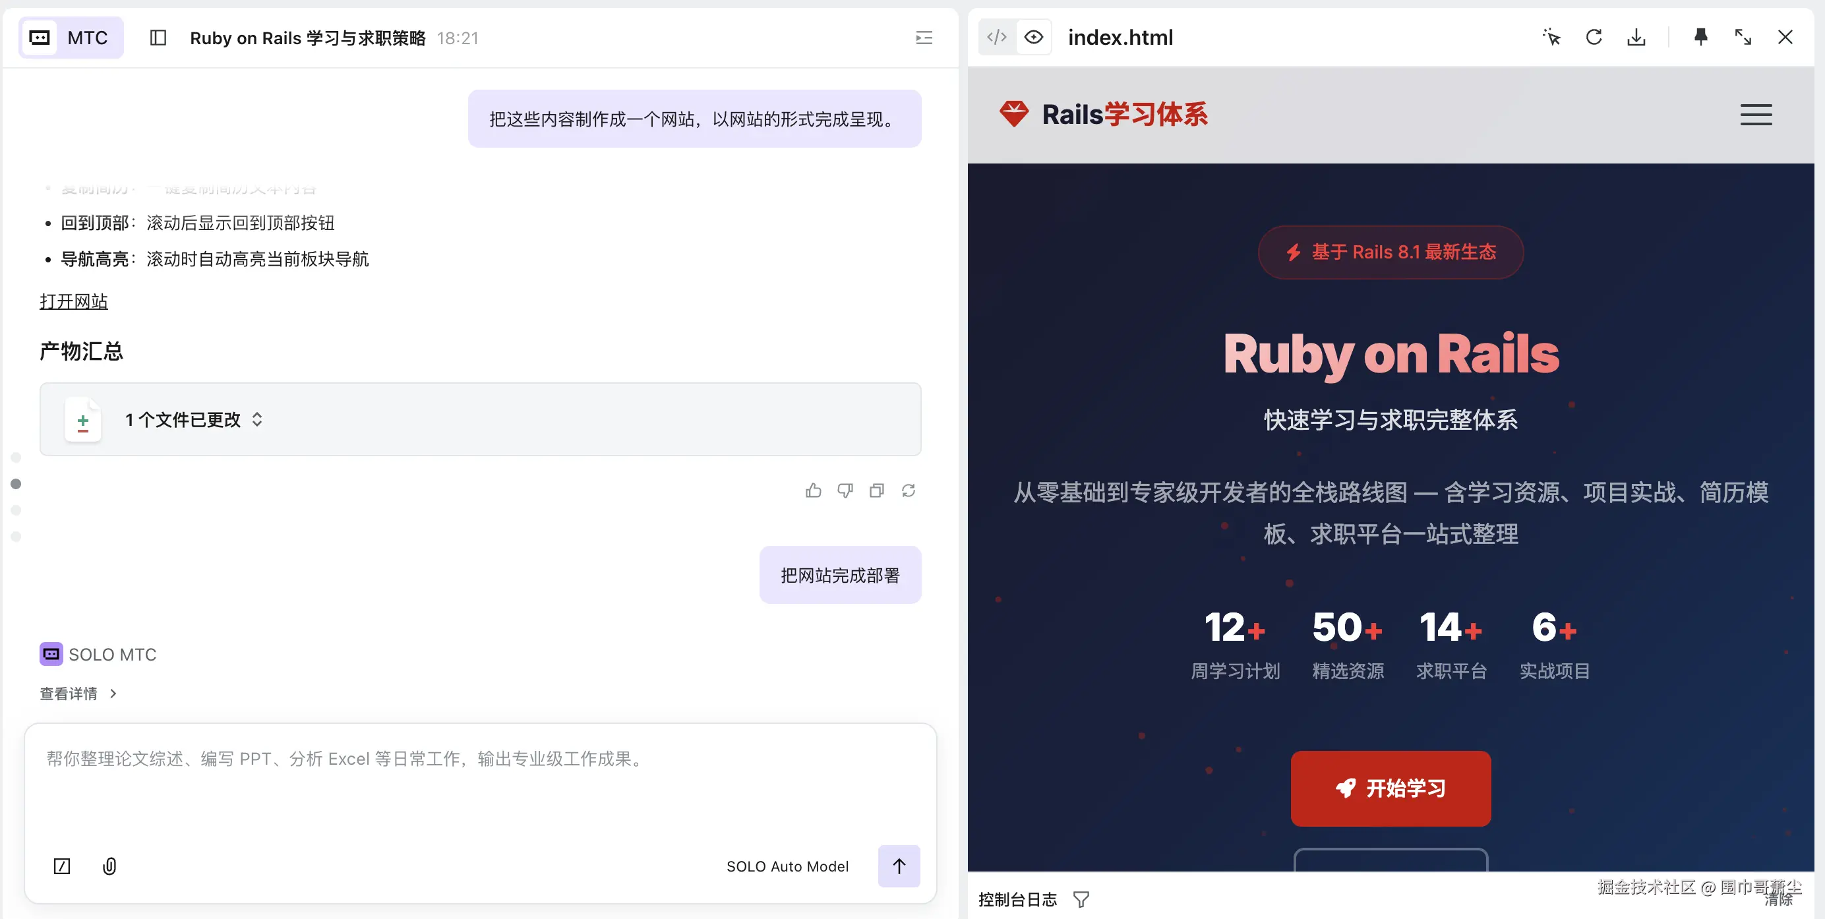
Task: Give a thumbs down to the response
Action: click(x=845, y=490)
